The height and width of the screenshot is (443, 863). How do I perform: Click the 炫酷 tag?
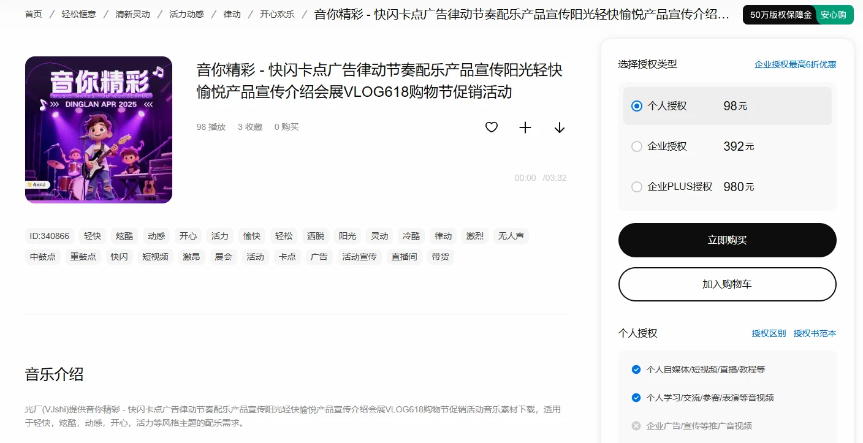pos(124,236)
